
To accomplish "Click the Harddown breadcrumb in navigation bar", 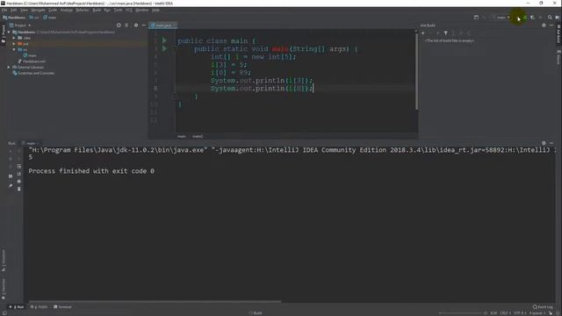I will pos(14,18).
